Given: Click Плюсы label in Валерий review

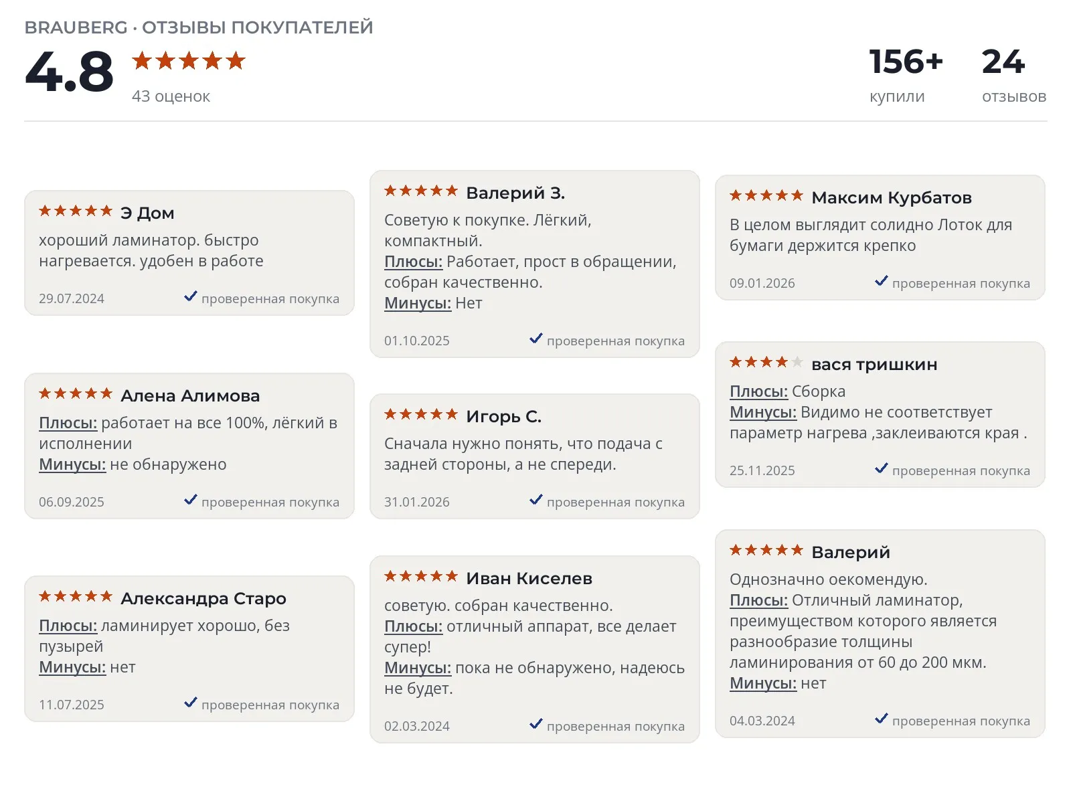Looking at the screenshot, I should (x=758, y=600).
